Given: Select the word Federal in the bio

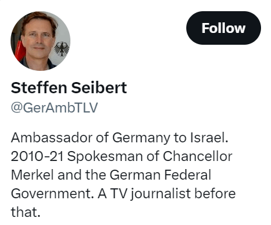Looking at the screenshot, I should (x=188, y=175).
